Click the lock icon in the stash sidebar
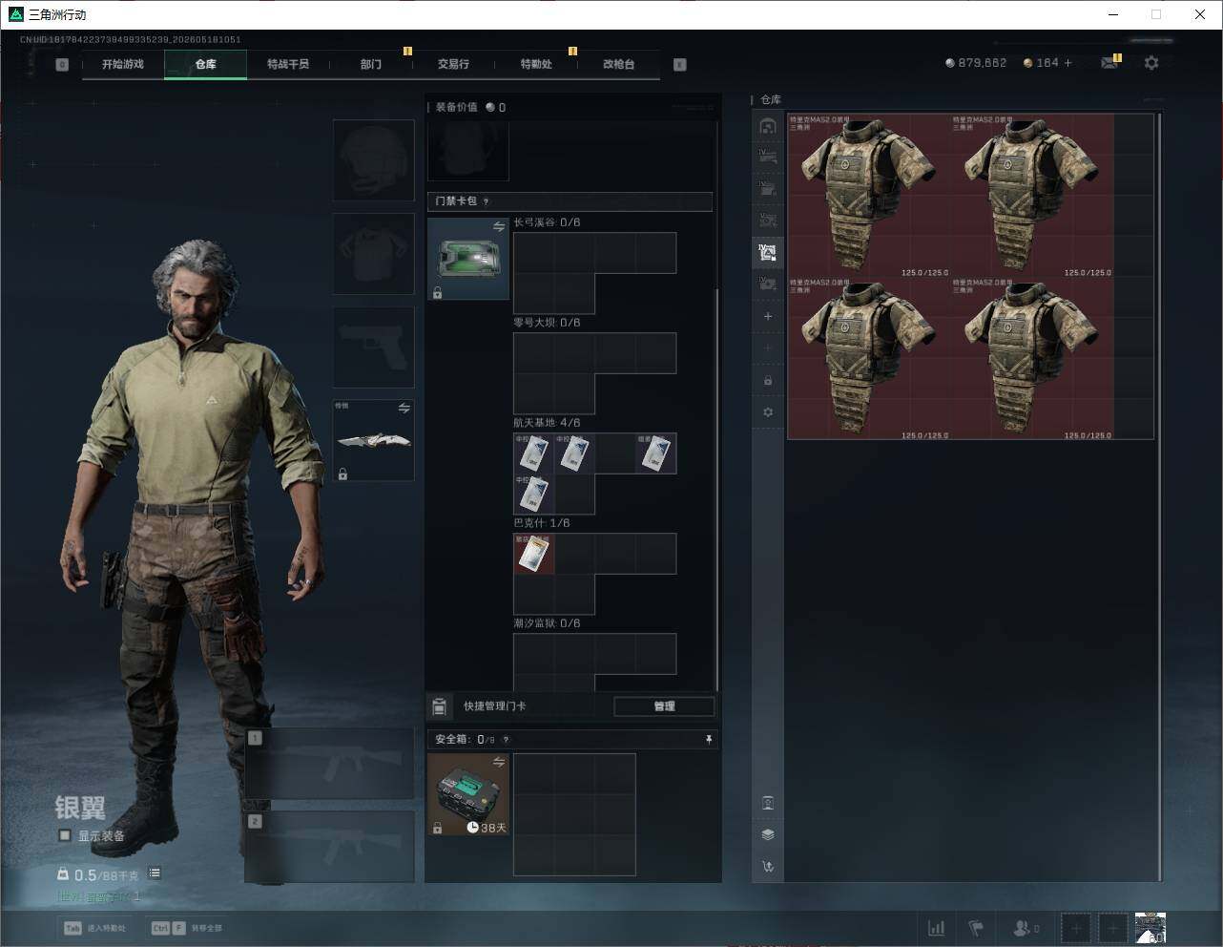Screen dimensions: 1223x947 click(x=768, y=381)
